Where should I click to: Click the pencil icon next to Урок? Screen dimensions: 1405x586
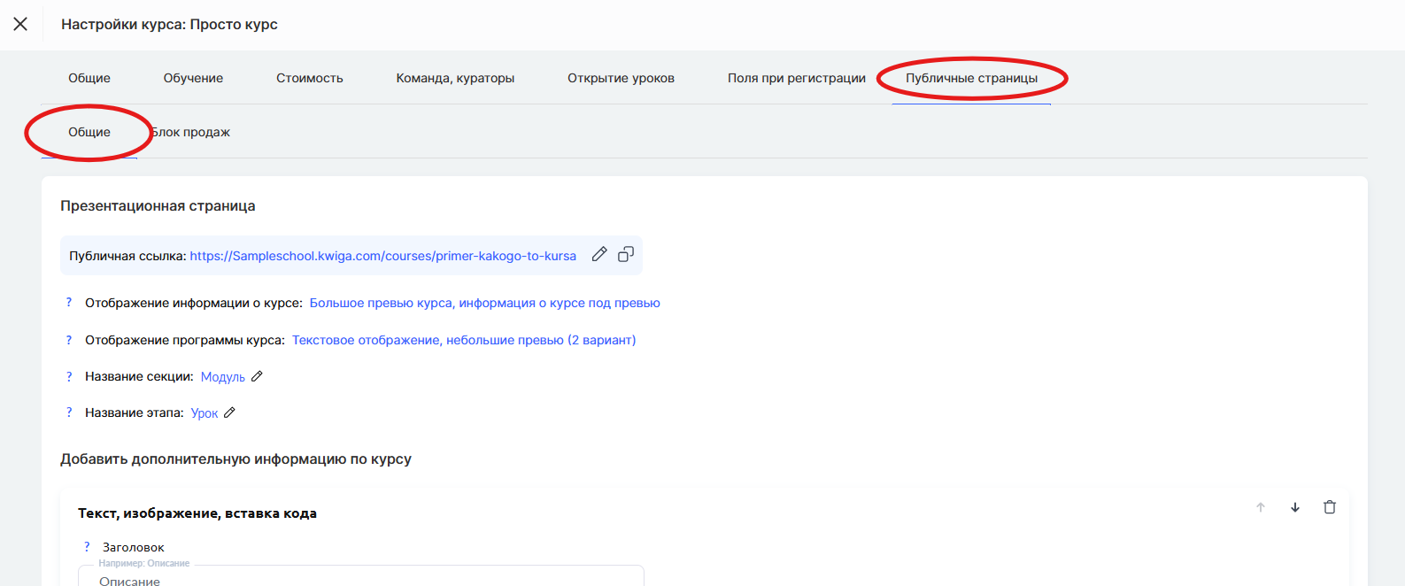point(229,413)
